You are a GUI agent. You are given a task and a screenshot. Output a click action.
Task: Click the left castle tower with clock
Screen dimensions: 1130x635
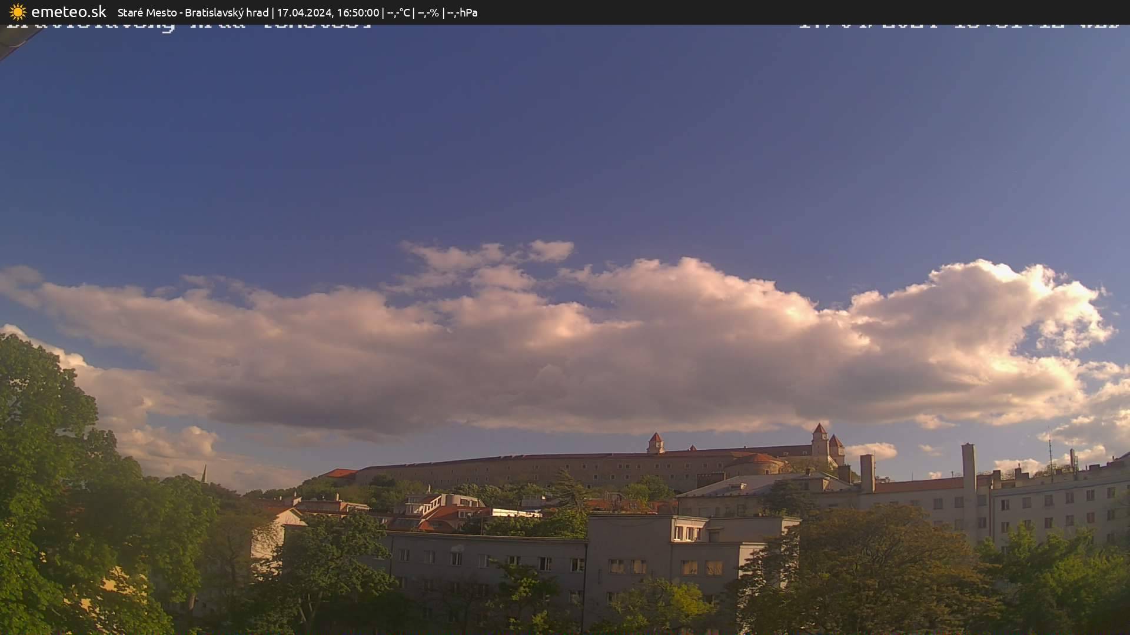point(655,442)
